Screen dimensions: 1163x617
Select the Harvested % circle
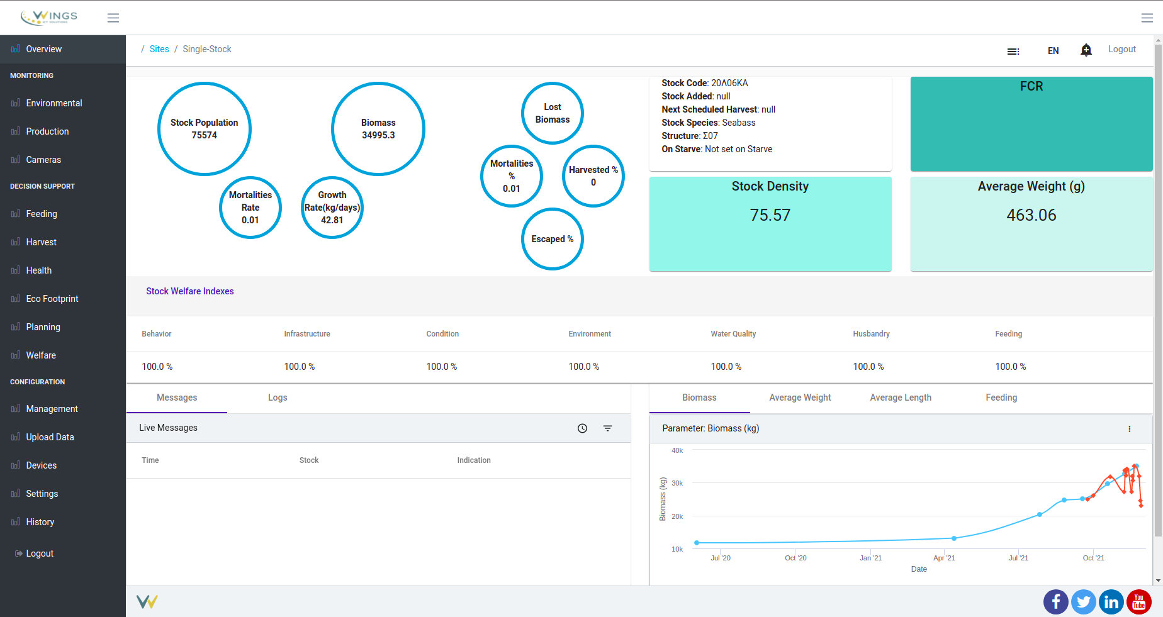pos(593,176)
